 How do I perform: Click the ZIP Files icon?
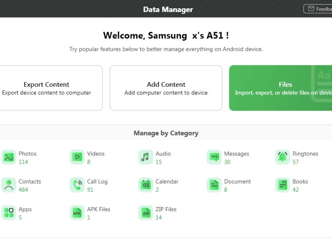coord(146,213)
